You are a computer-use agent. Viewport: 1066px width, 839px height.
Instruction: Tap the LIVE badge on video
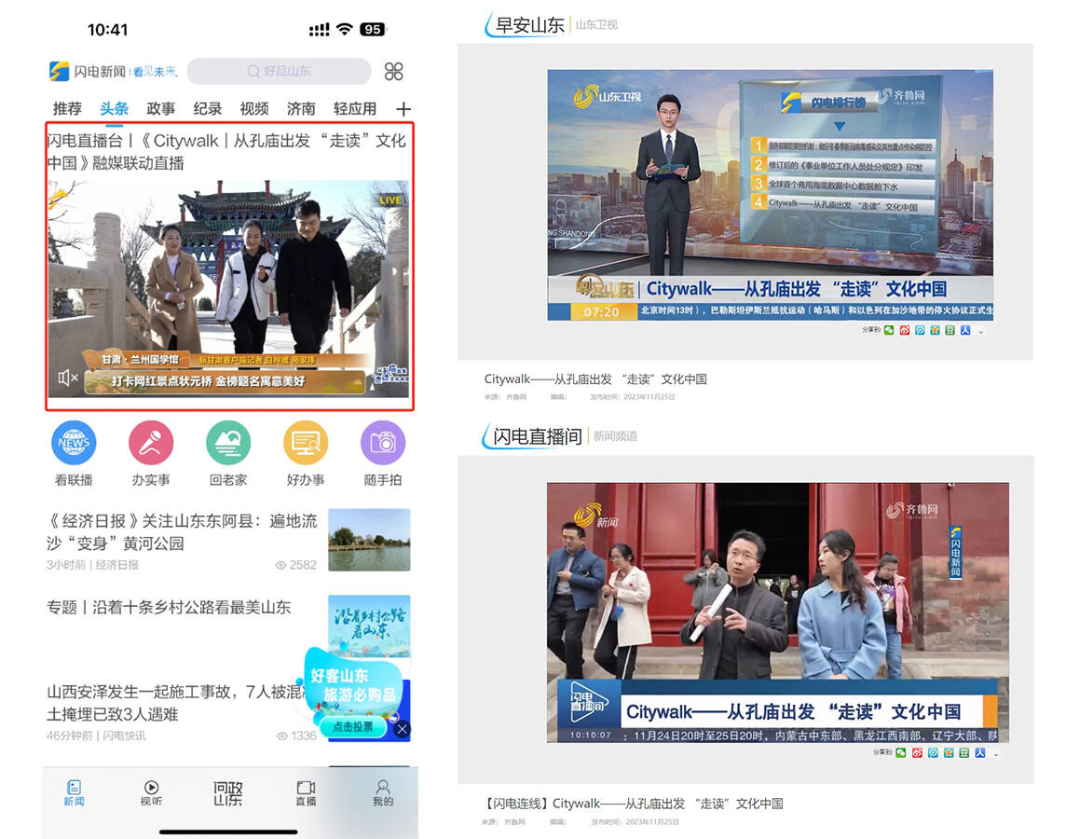(x=391, y=199)
